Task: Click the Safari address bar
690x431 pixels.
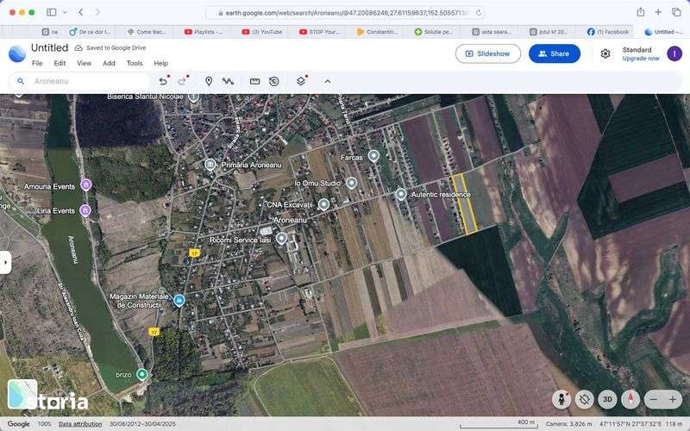Action: tap(345, 13)
